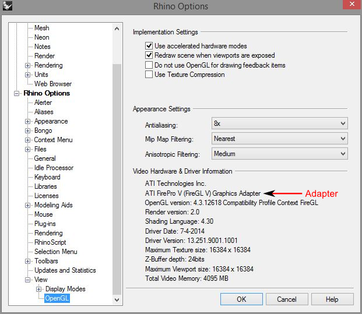Select Render in the options tree
Image resolution: width=362 pixels, height=314 pixels.
(x=44, y=56)
